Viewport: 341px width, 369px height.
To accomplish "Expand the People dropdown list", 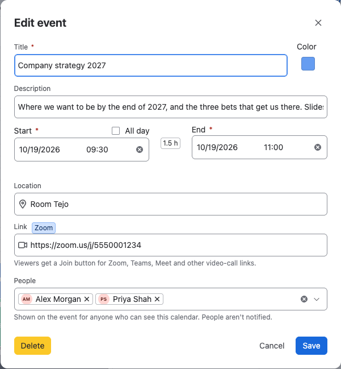I will coord(317,299).
